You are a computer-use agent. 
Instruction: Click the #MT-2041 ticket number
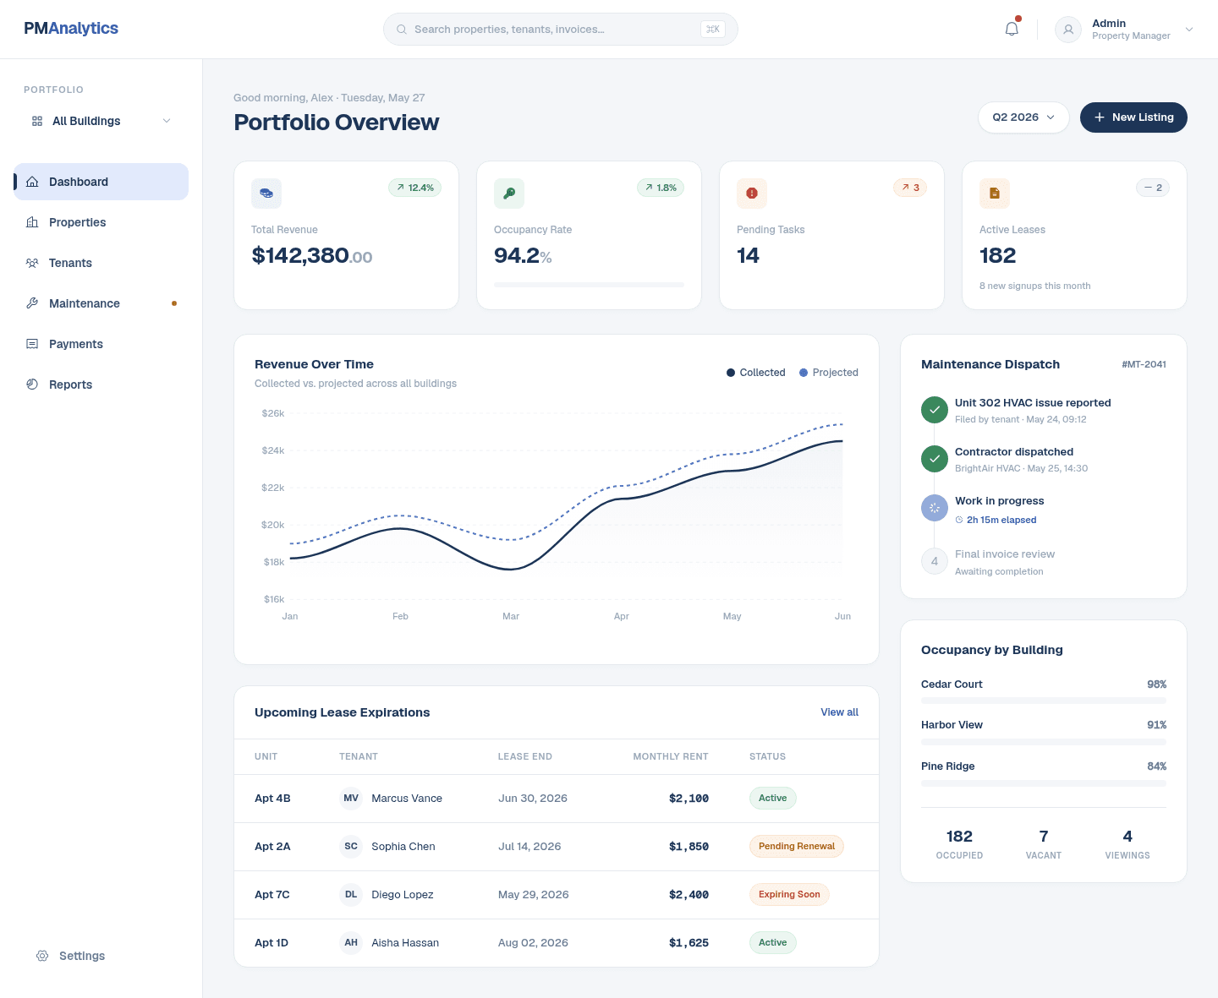(1144, 364)
